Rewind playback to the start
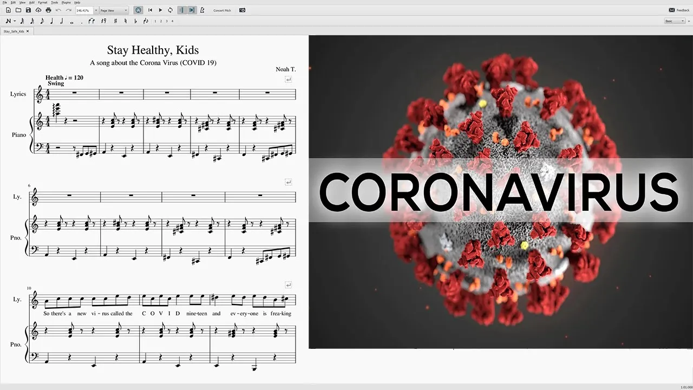Viewport: 693px width, 390px height. 150,10
